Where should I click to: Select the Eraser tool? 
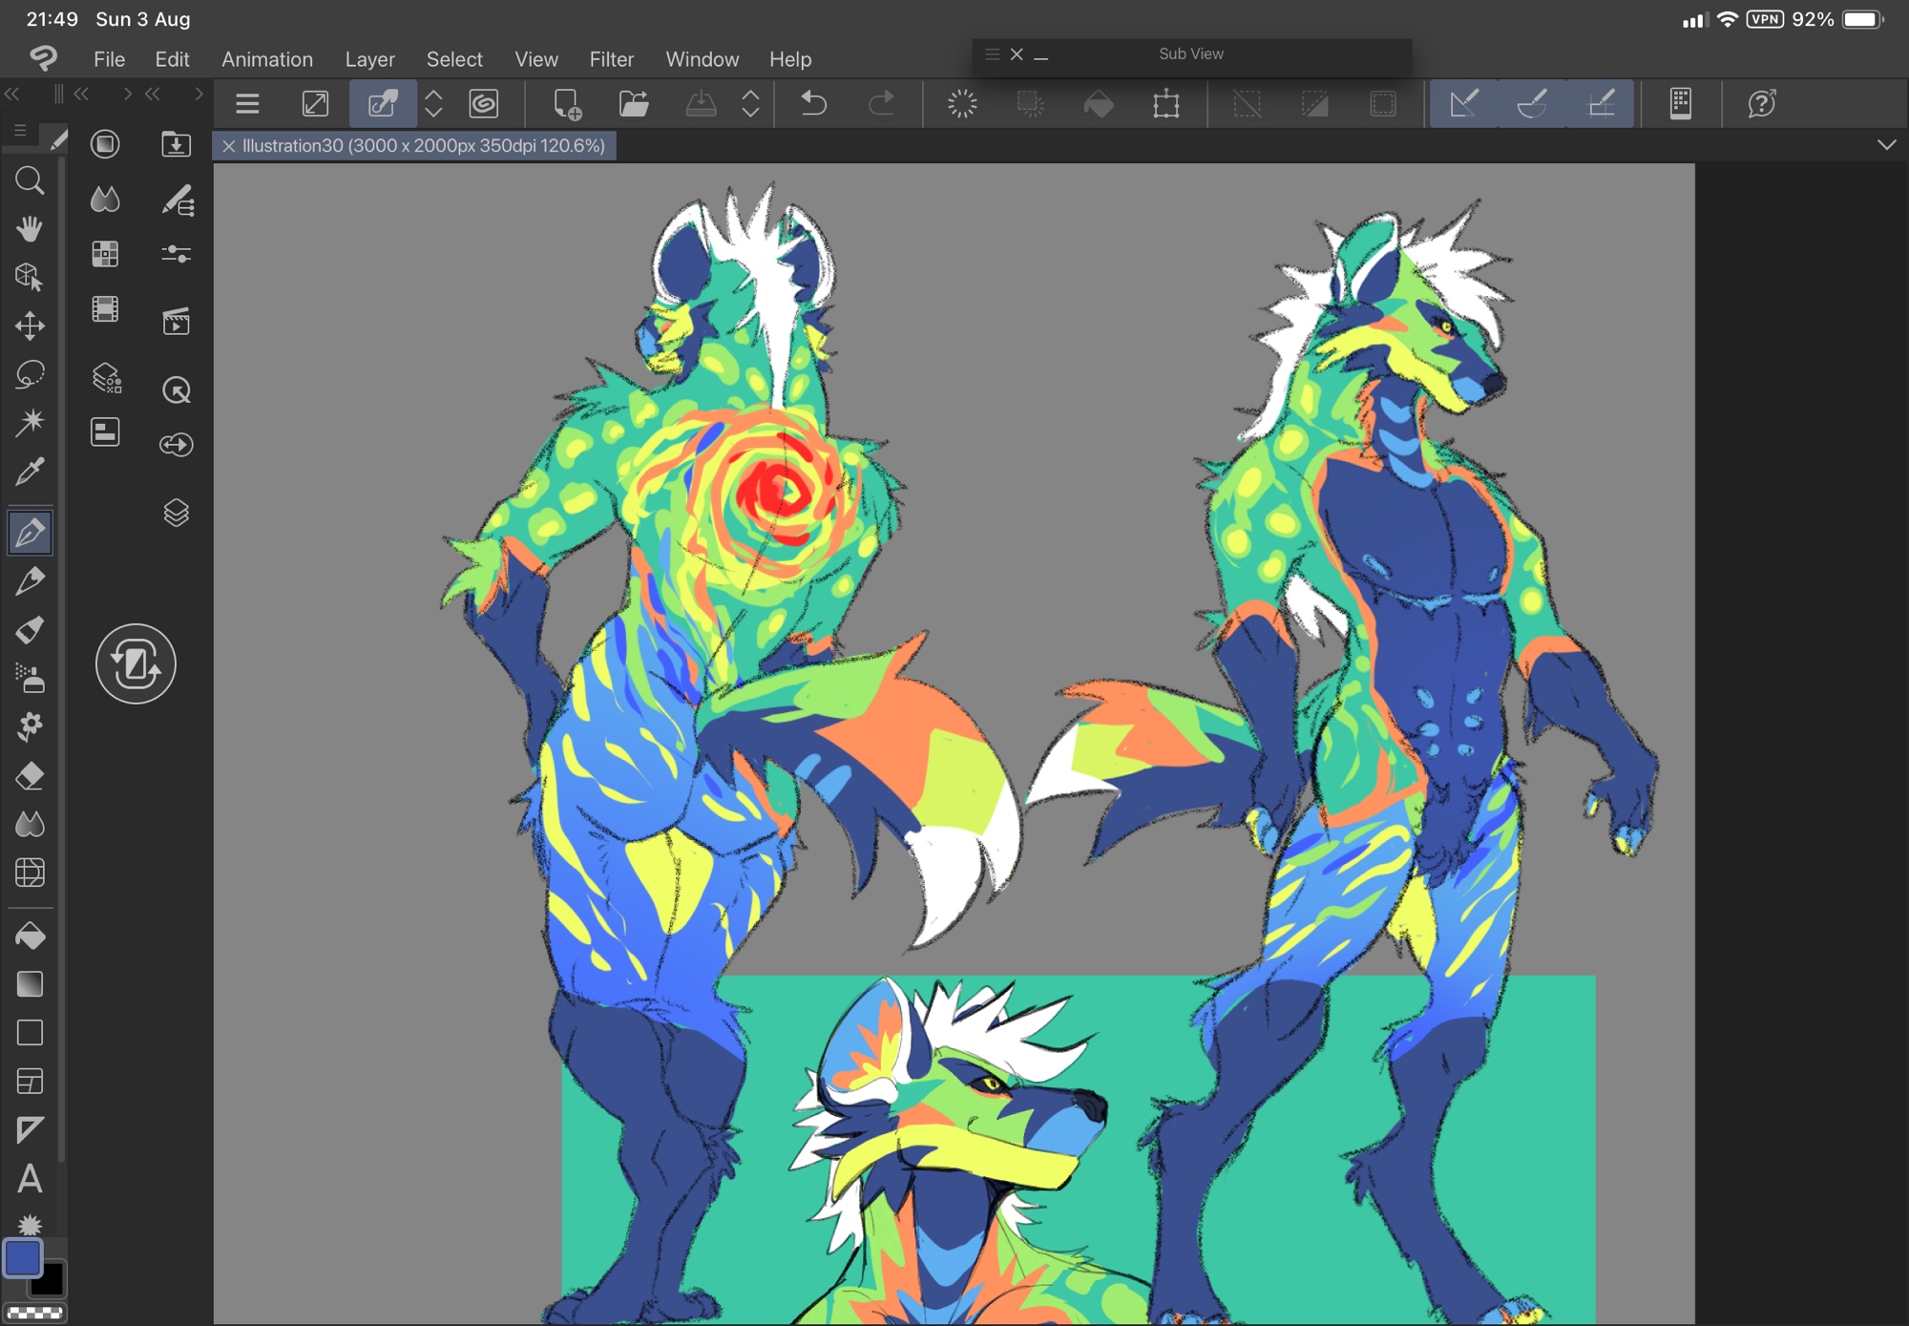tap(30, 776)
